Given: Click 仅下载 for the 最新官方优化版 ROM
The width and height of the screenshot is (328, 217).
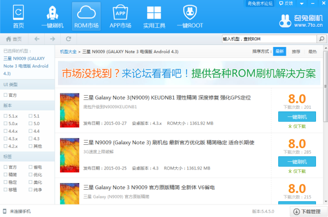Looking at the screenshot, I should [297, 172].
